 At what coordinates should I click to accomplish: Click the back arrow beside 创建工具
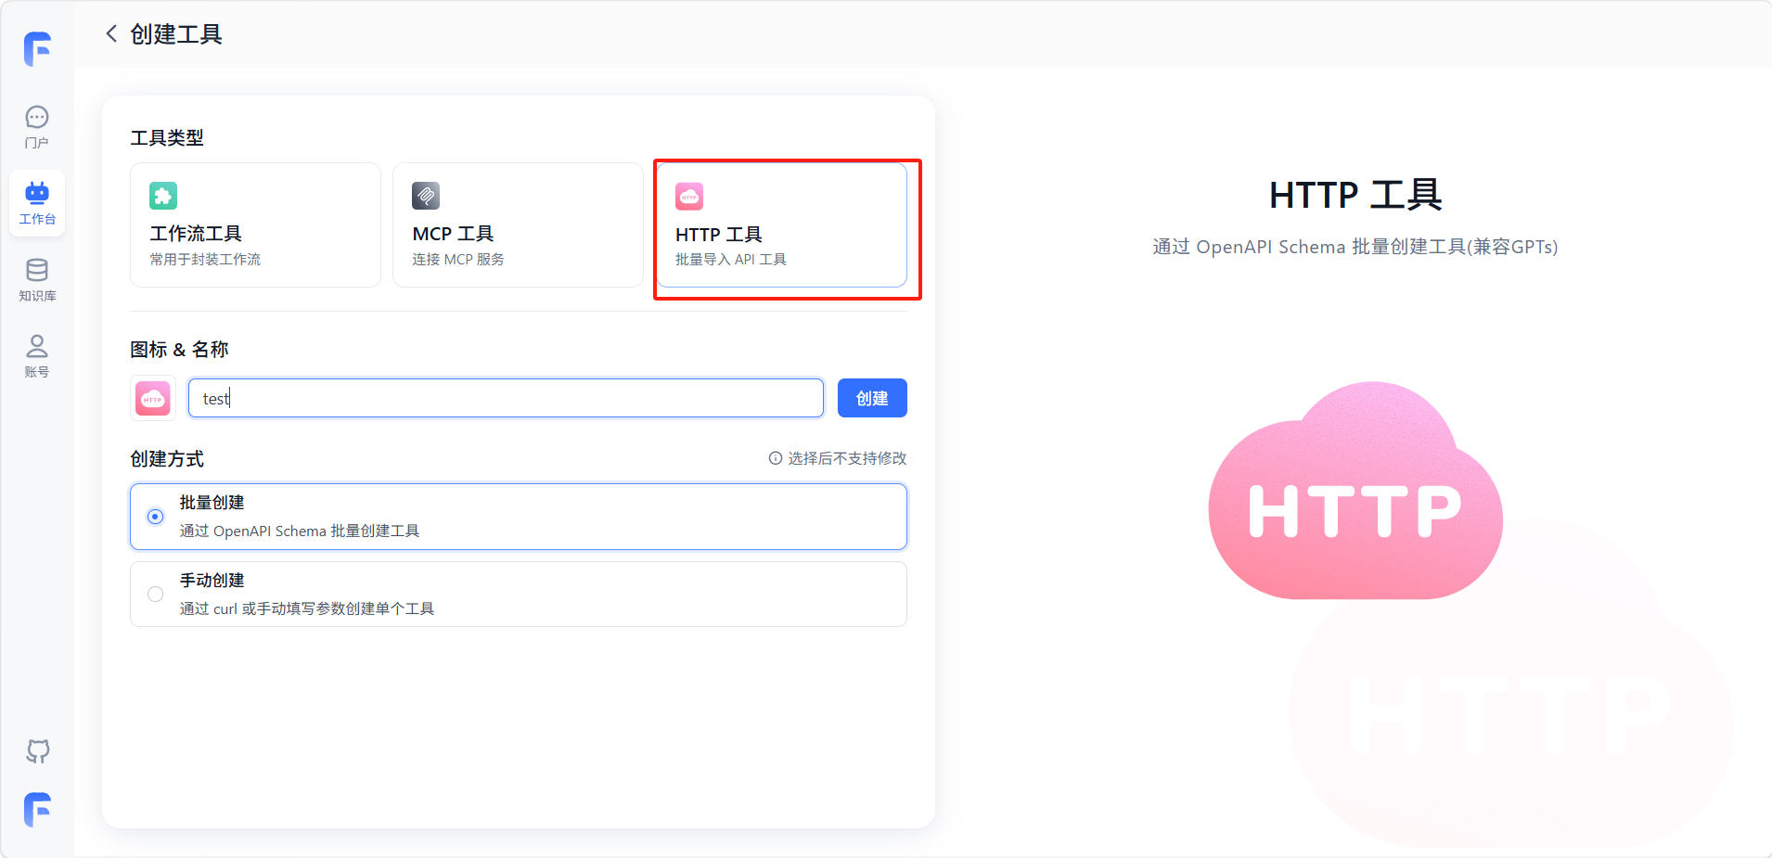point(111,34)
